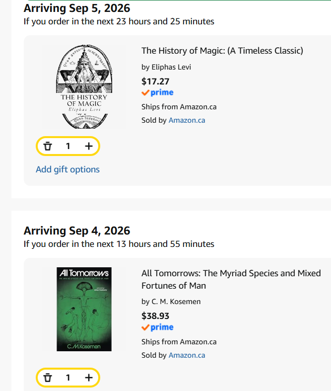
Task: Click The History of Magic title text
Action: pyautogui.click(x=222, y=51)
